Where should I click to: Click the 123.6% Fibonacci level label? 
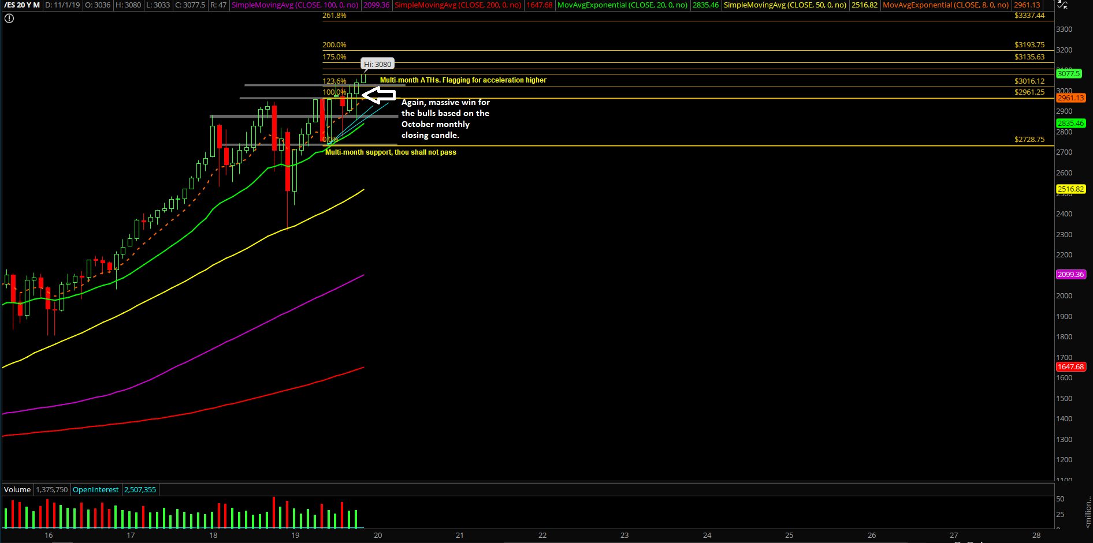(x=334, y=81)
